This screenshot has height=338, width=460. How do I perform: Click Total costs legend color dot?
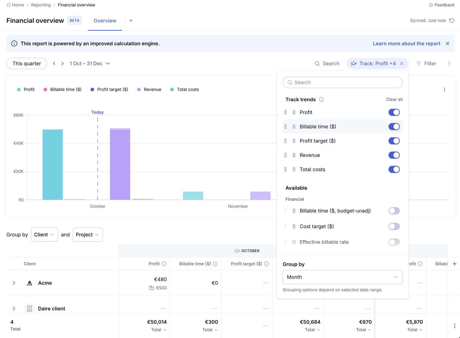point(172,90)
